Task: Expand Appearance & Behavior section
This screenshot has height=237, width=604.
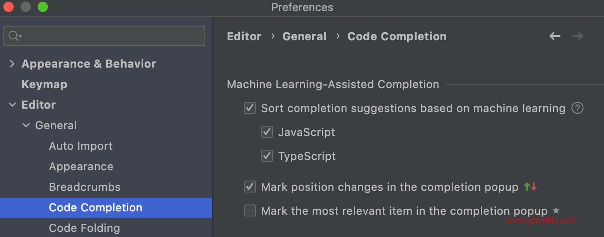Action: [12, 64]
